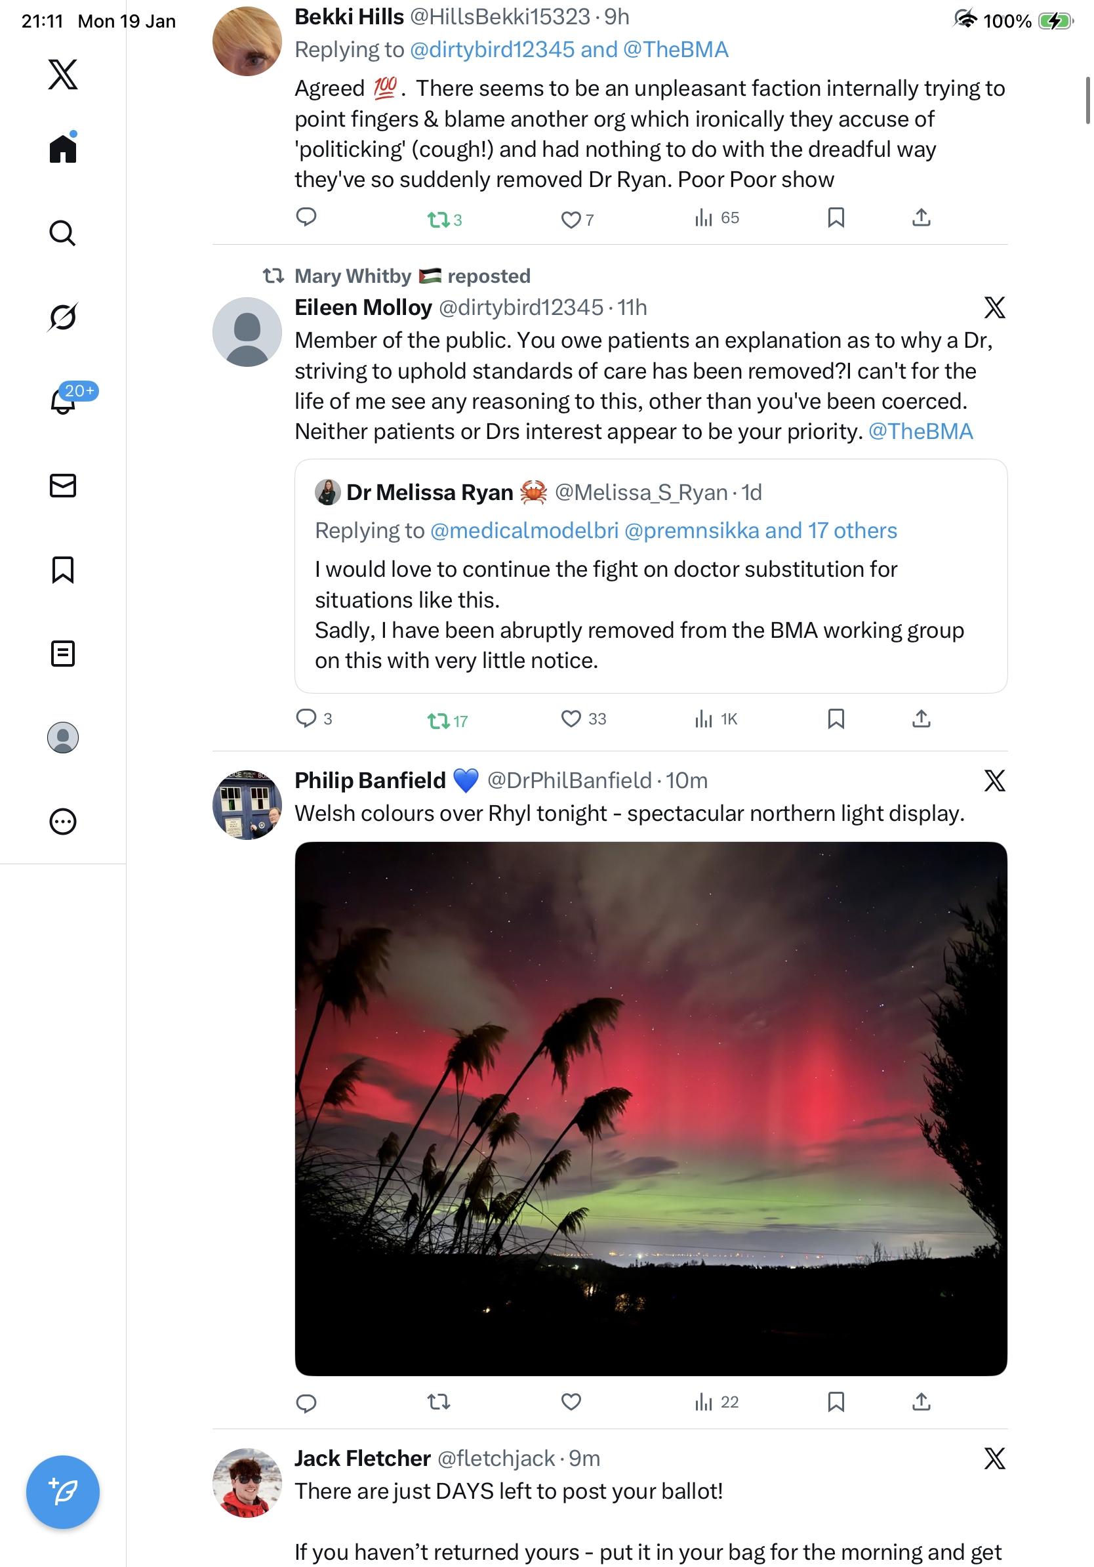Click the timeline scrollbar thumb
The width and height of the screenshot is (1094, 1567).
[x=1087, y=100]
